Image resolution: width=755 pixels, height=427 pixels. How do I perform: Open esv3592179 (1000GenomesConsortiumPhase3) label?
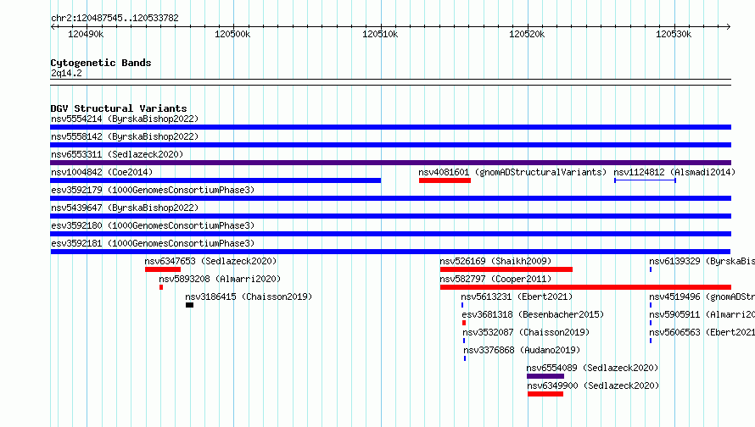(x=153, y=190)
